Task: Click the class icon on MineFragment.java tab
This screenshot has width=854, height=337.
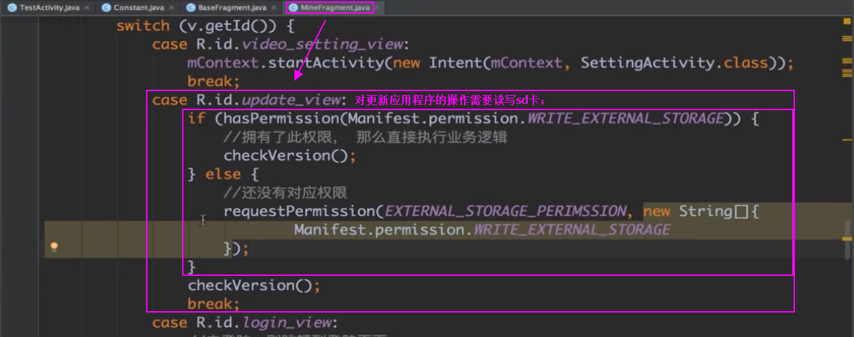Action: pos(293,8)
